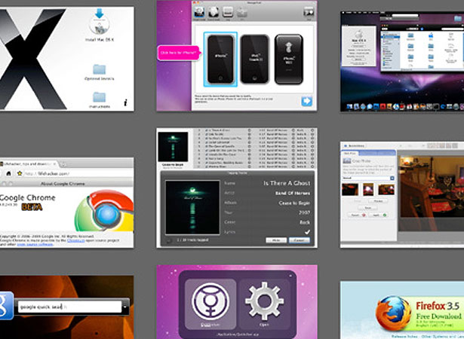Click the main dining room photo preview
464x339 pixels.
[431, 194]
